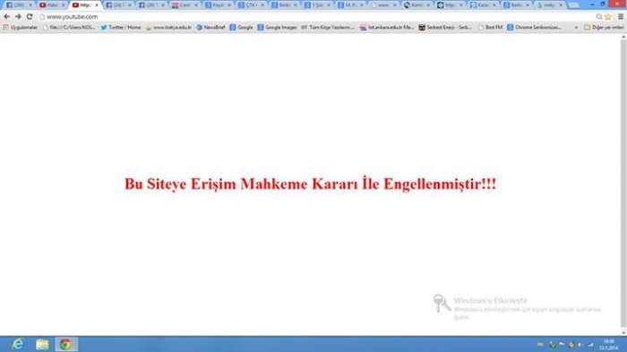Image resolution: width=627 pixels, height=352 pixels.
Task: Click the www.youtube.com address bar
Action: tap(316, 17)
